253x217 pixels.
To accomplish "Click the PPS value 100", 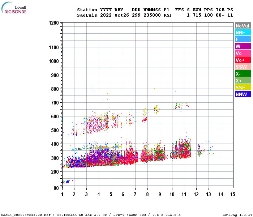I will coord(209,15).
